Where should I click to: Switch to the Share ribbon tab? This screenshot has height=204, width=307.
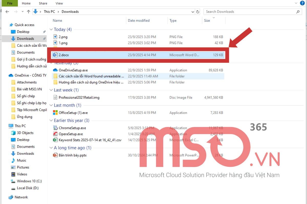[43, 3]
